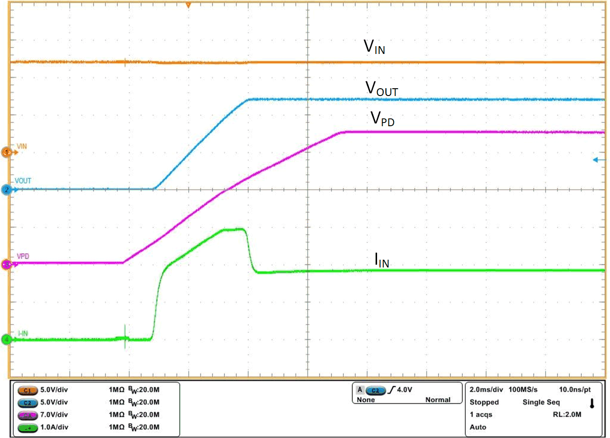The height and width of the screenshot is (438, 610).
Task: Click the RL:2.0M record length
Action: point(567,415)
